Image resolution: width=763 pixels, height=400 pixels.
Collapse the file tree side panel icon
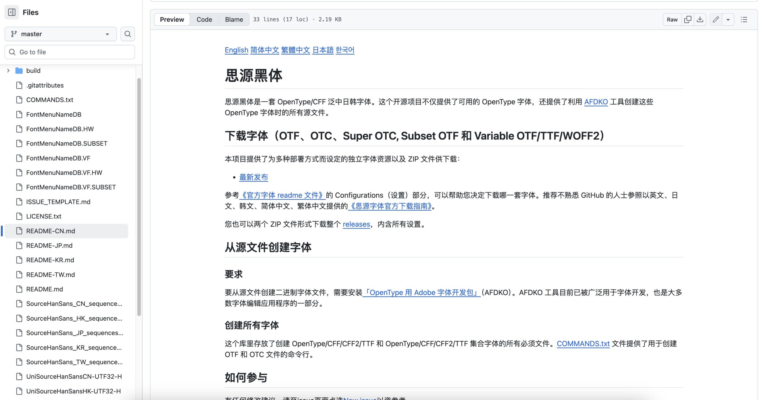(12, 12)
